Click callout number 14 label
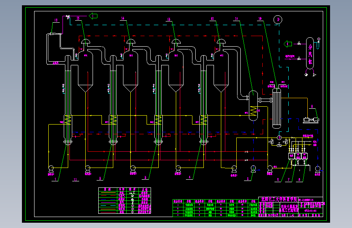 (x=123, y=18)
